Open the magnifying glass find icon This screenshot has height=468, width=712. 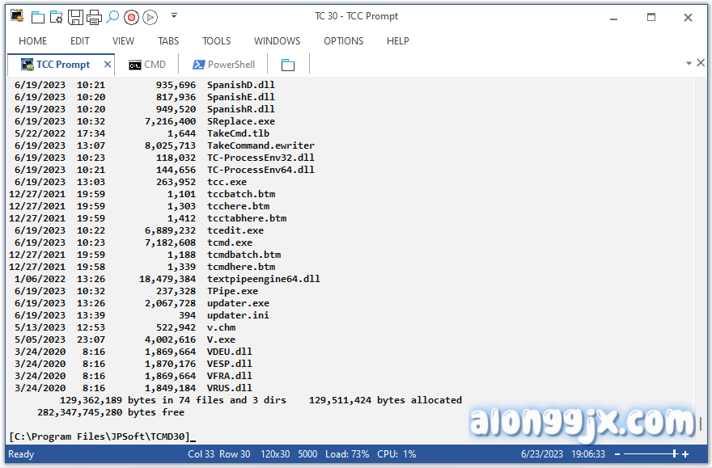[112, 16]
